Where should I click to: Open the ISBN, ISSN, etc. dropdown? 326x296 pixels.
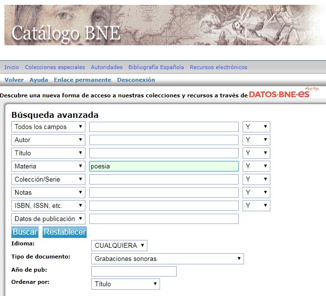(48, 205)
